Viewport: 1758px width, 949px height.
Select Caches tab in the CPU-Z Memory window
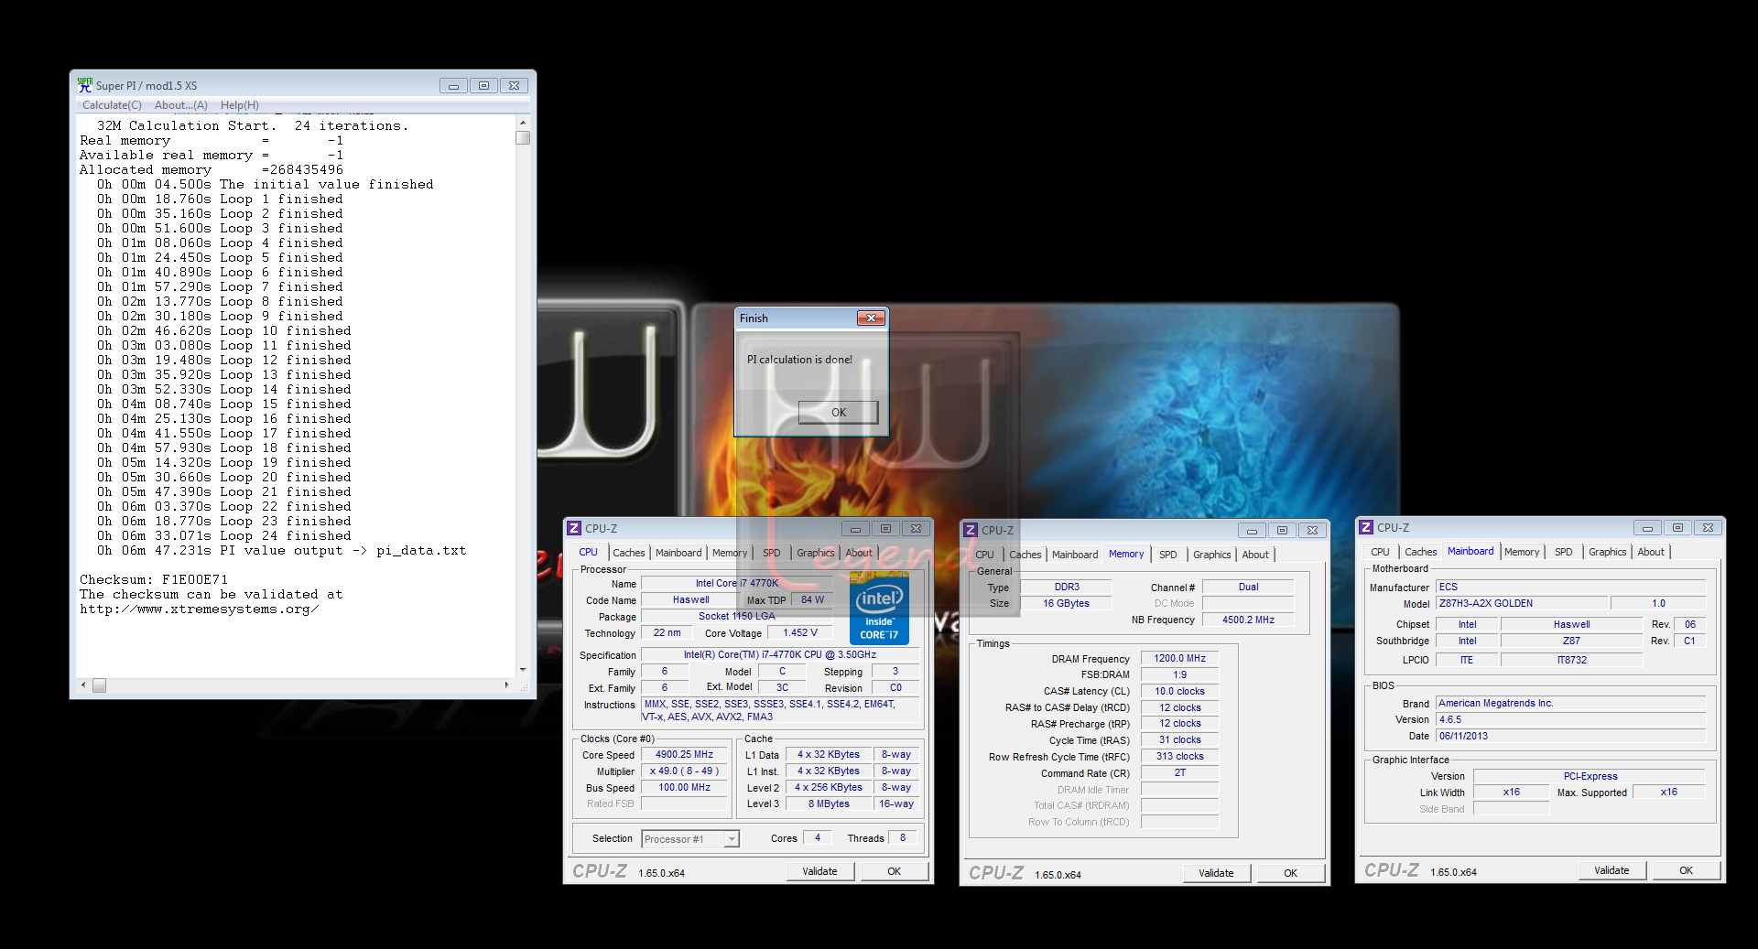pos(1025,555)
